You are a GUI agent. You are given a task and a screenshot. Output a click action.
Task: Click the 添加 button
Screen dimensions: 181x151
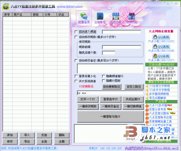tap(10, 135)
